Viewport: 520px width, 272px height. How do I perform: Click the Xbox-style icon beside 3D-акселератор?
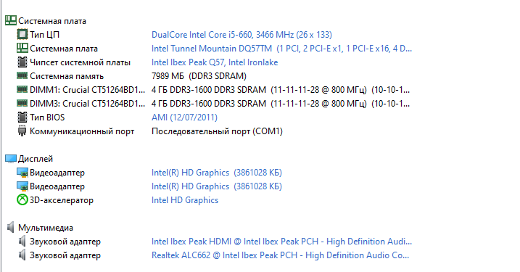[x=22, y=200]
